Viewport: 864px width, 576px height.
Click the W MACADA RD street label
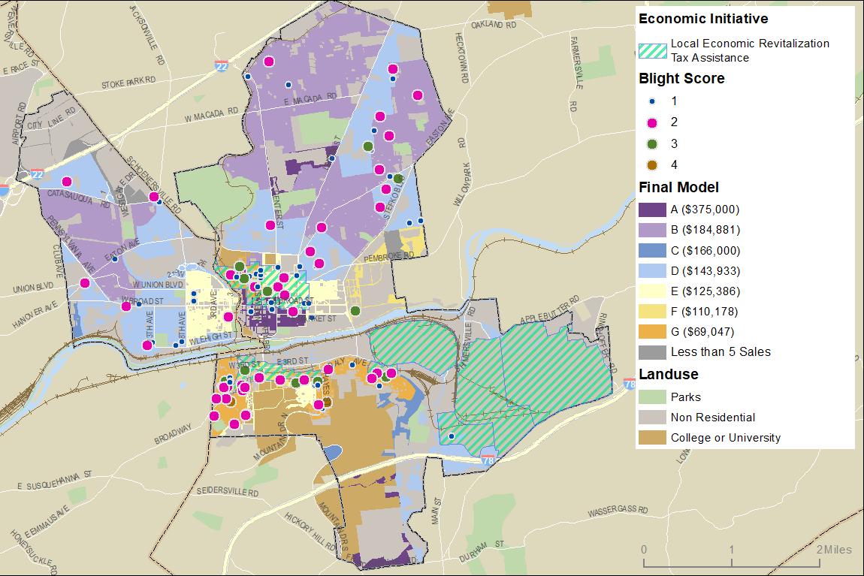(x=211, y=115)
